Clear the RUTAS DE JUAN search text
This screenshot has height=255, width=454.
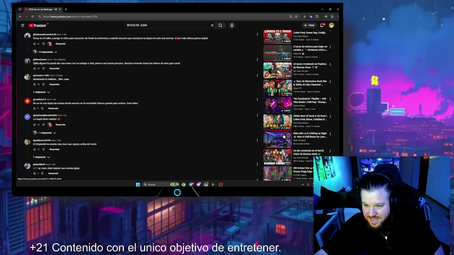212,25
